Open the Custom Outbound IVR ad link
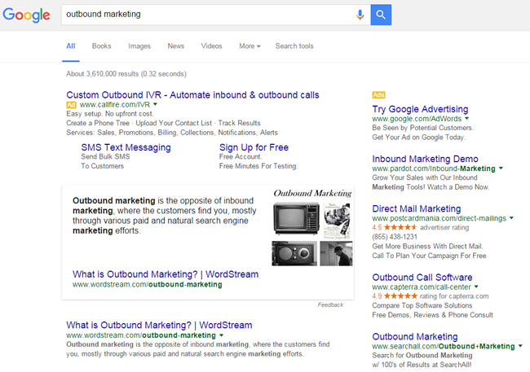This screenshot has height=372, width=530. pyautogui.click(x=192, y=95)
